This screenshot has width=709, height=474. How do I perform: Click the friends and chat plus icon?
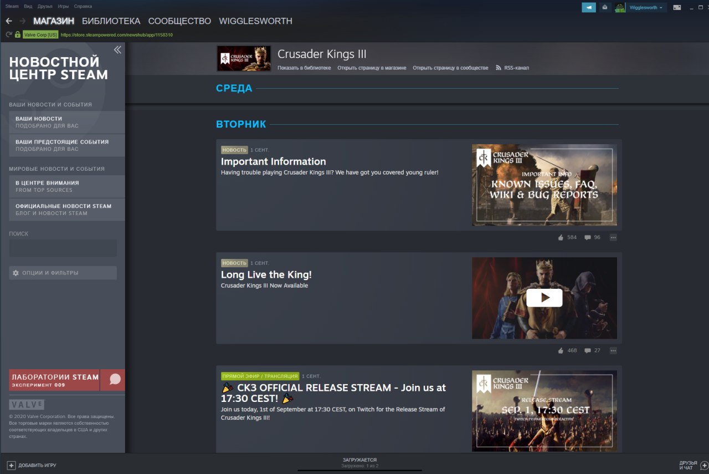(x=704, y=465)
